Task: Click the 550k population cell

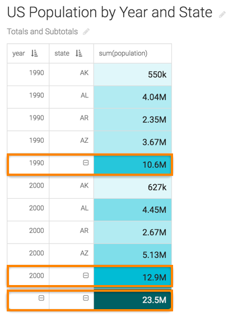Action: pyautogui.click(x=133, y=74)
